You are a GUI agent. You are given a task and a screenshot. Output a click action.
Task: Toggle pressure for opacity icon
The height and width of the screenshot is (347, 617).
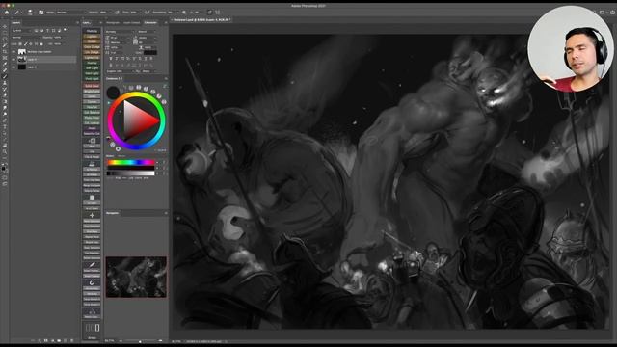point(117,13)
